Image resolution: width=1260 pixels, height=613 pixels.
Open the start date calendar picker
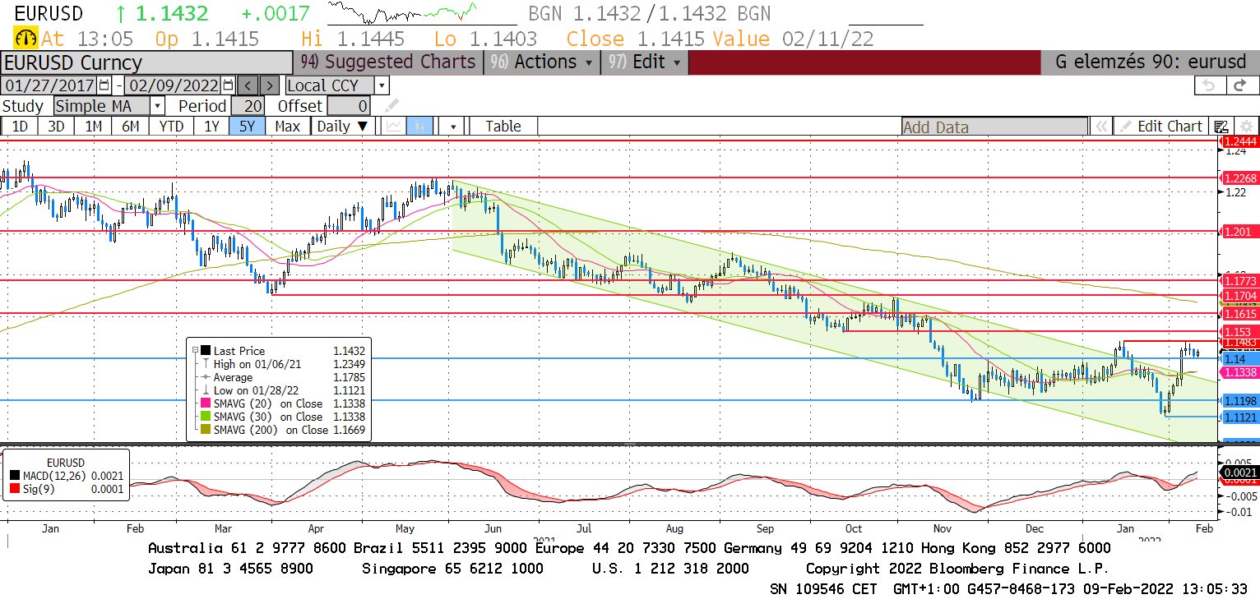point(104,85)
